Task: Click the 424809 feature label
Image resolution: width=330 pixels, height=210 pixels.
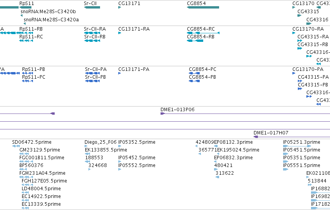Action: pyautogui.click(x=205, y=142)
